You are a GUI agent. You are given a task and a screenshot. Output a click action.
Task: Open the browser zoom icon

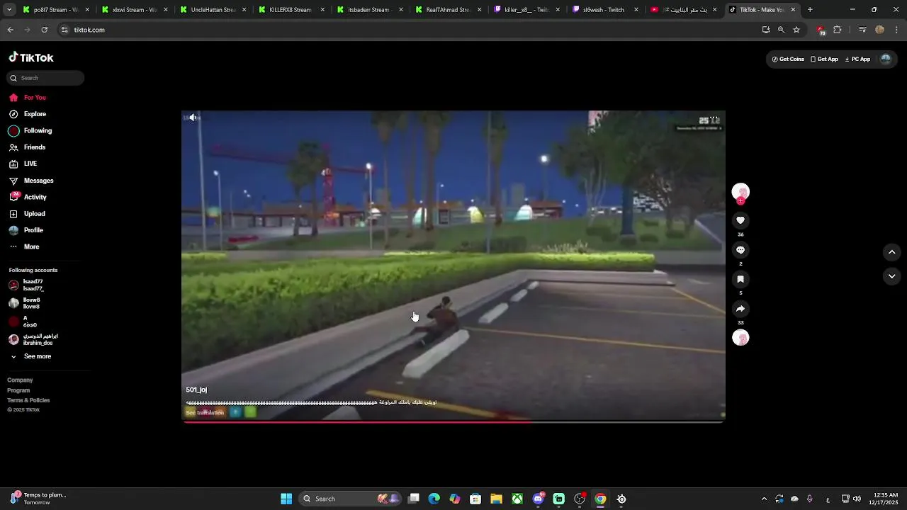tap(781, 30)
